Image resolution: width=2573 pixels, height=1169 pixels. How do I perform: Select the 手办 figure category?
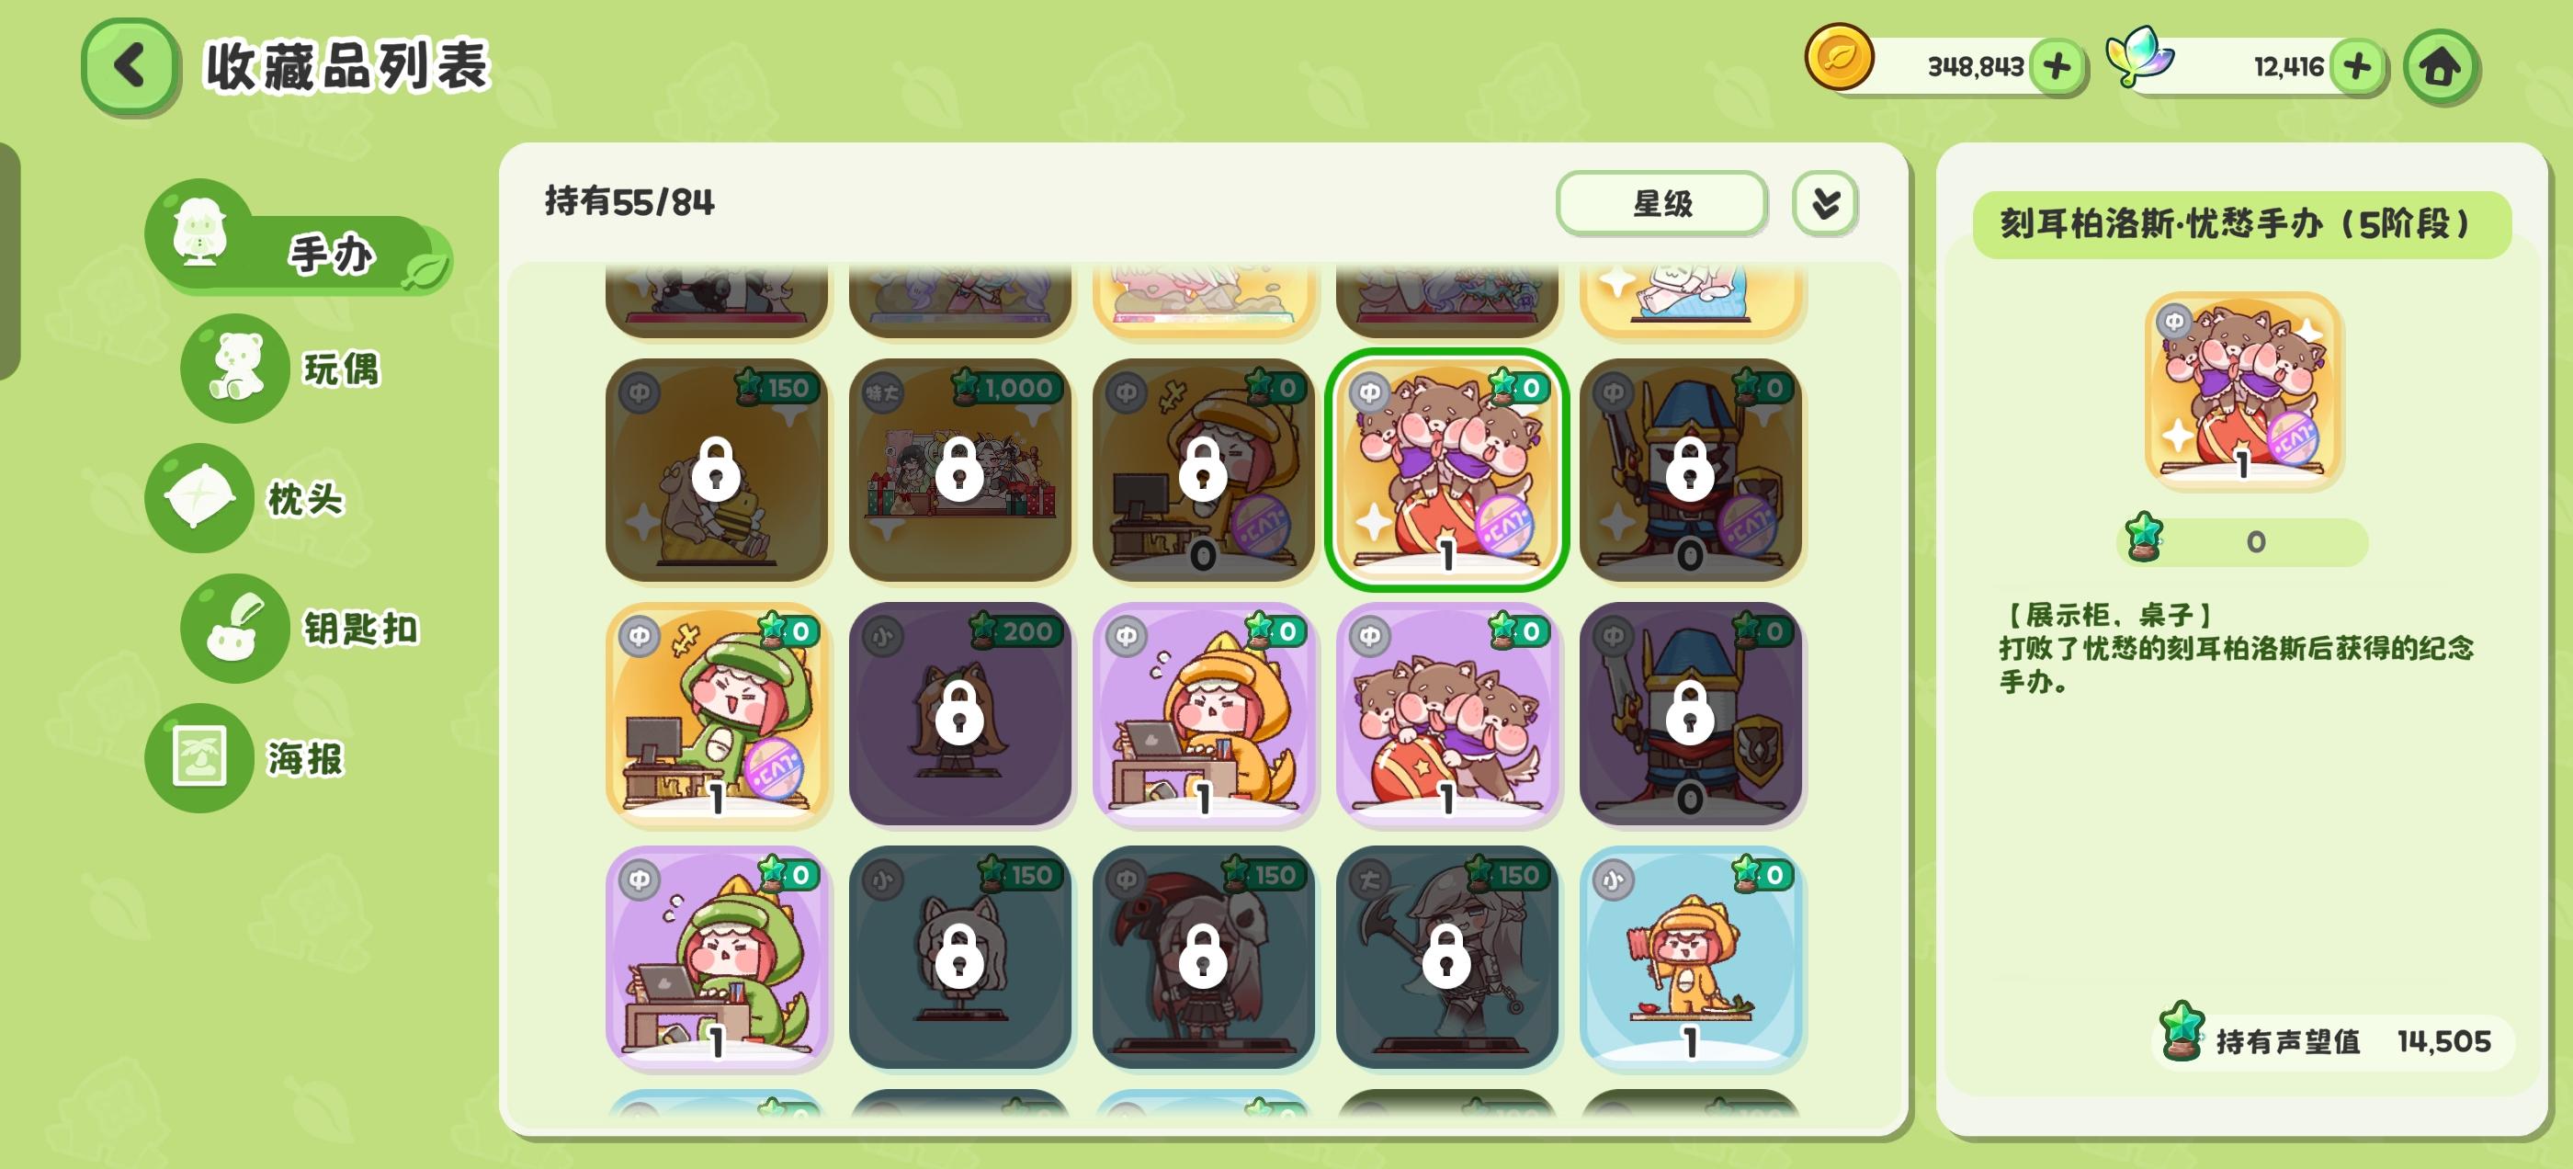(298, 238)
